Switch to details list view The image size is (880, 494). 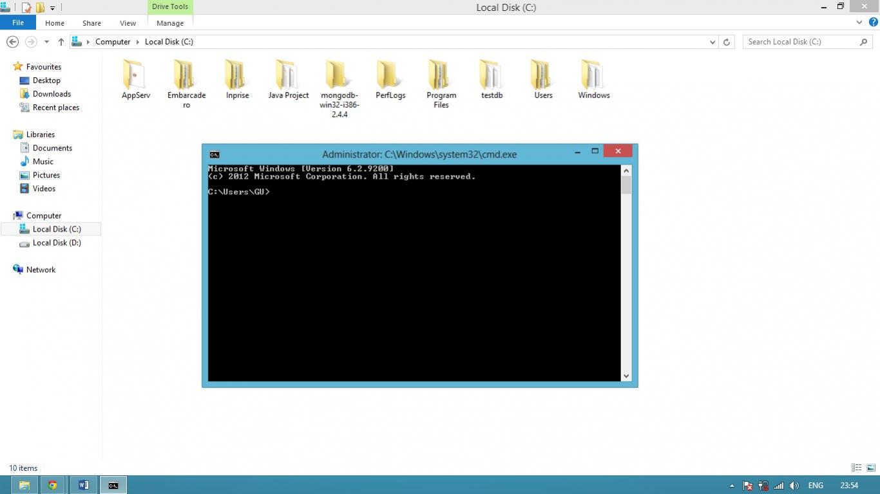point(856,468)
